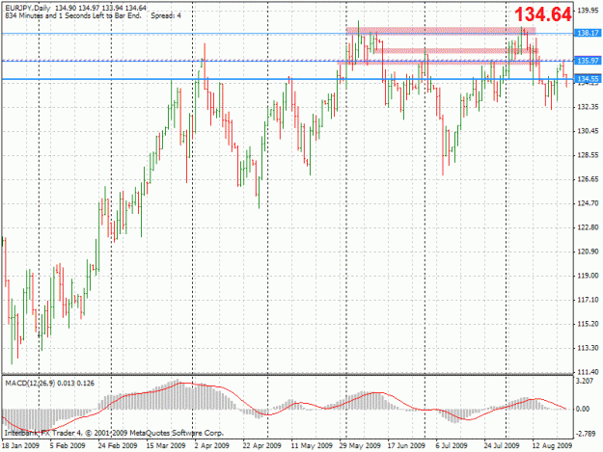Click the MACD scale value -2.789
The width and height of the screenshot is (603, 452).
pyautogui.click(x=586, y=434)
